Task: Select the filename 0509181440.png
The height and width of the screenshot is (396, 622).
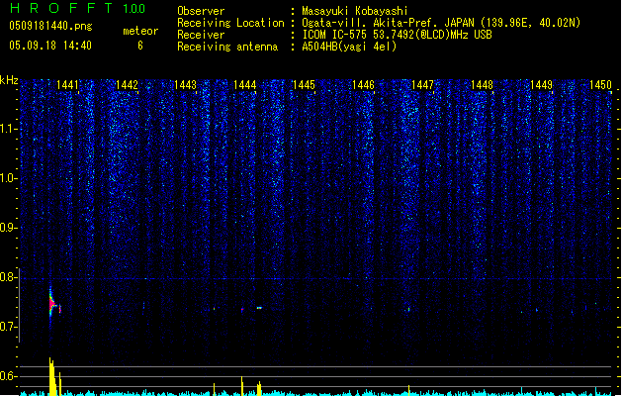Action: click(x=50, y=26)
